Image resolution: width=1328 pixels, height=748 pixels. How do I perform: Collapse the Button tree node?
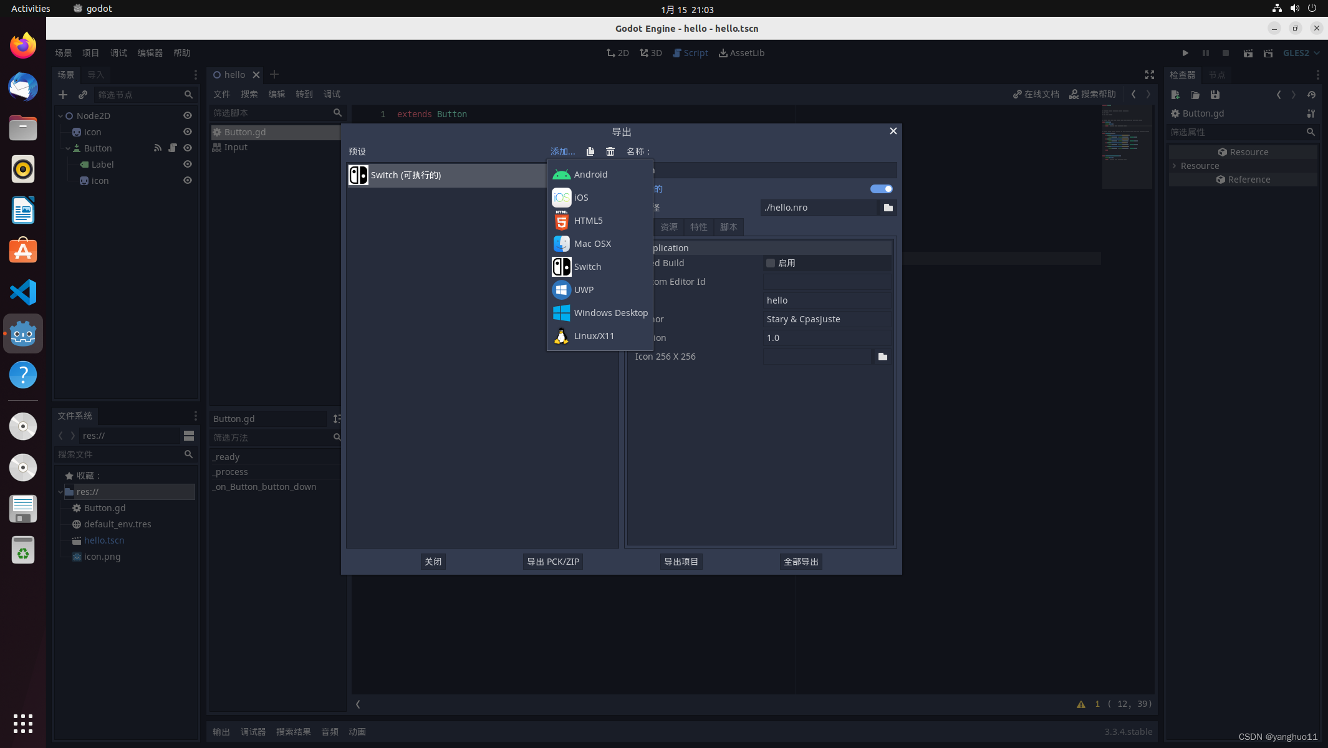click(x=68, y=148)
